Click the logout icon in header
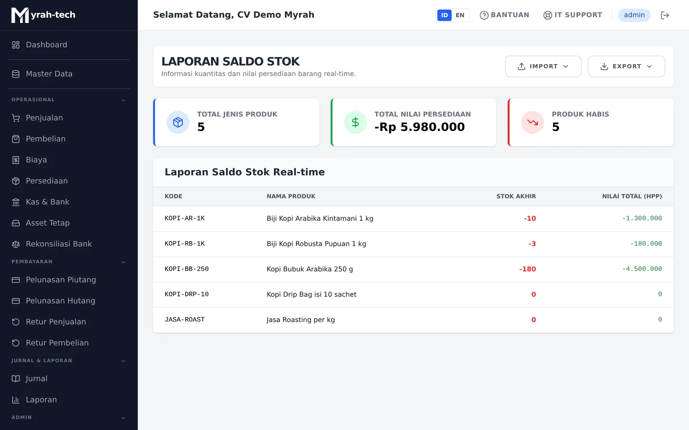The height and width of the screenshot is (430, 689). click(x=665, y=15)
